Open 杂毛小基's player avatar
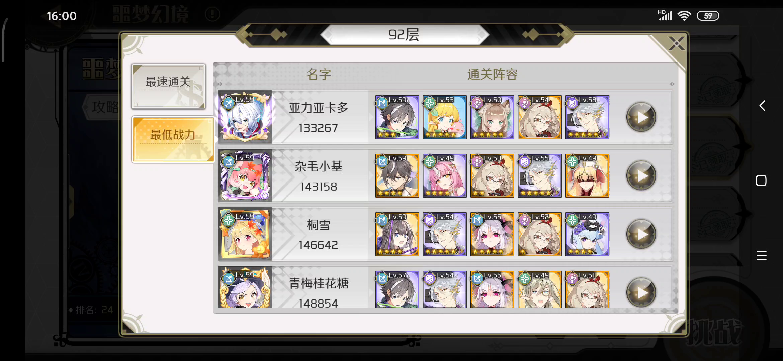 pyautogui.click(x=245, y=176)
